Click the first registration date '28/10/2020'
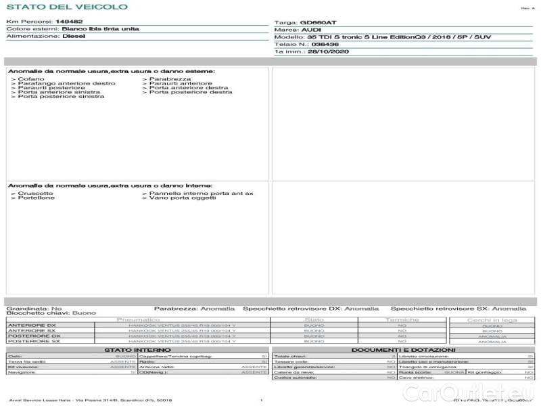 coord(328,51)
